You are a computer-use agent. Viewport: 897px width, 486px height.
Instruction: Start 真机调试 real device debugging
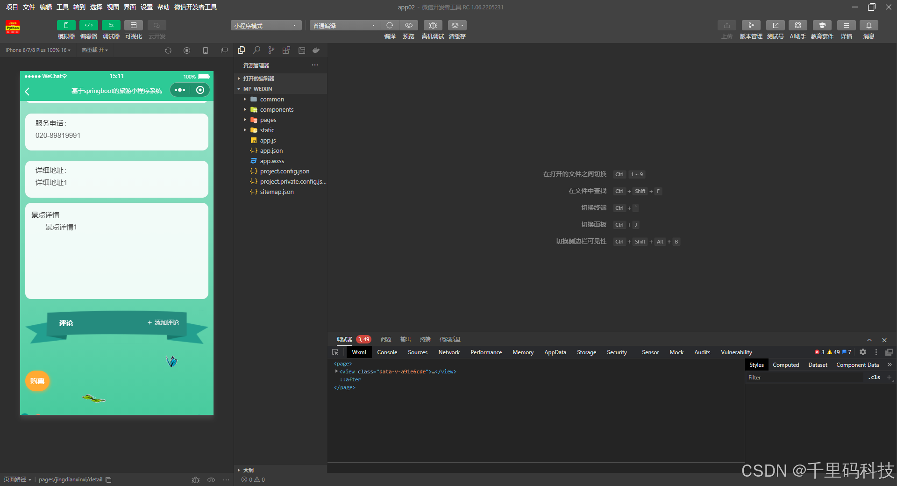click(433, 25)
